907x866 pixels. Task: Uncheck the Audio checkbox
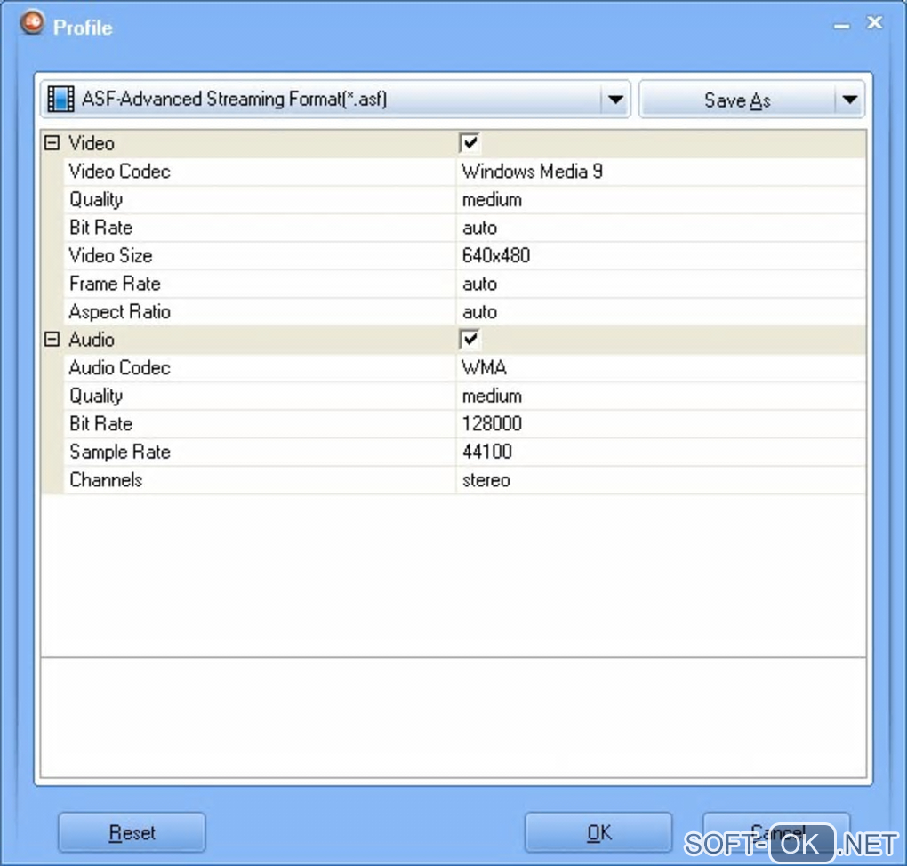click(470, 339)
